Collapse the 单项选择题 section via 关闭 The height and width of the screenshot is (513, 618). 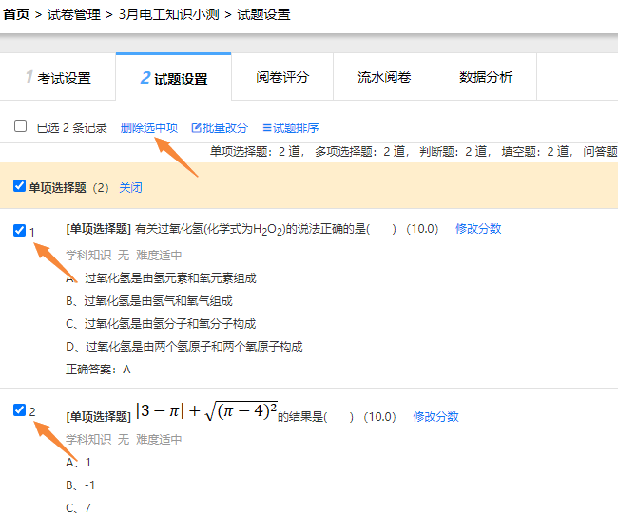130,188
